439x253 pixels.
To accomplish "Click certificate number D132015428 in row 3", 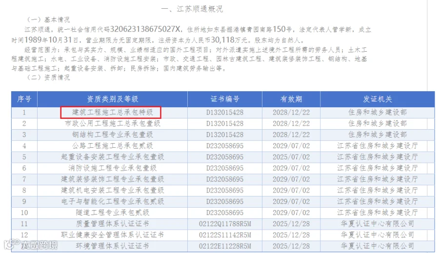I will pos(225,135).
